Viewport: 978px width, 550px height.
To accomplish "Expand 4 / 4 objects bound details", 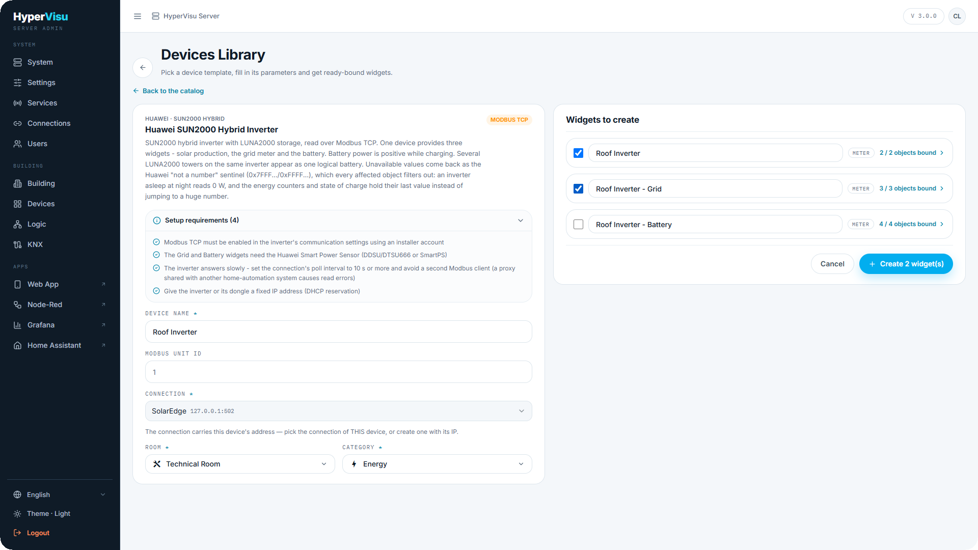I will (912, 224).
